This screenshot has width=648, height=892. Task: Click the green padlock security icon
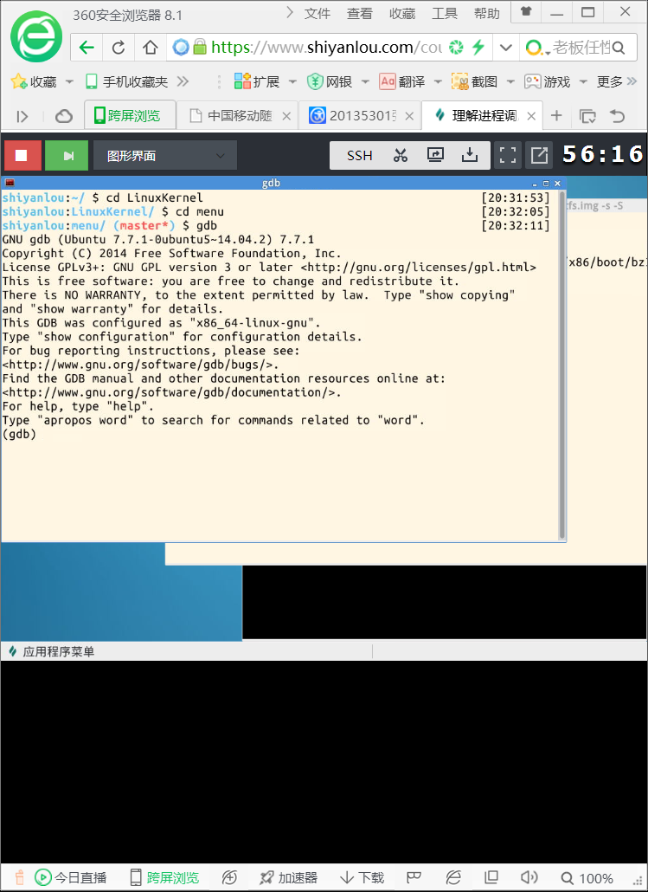200,47
